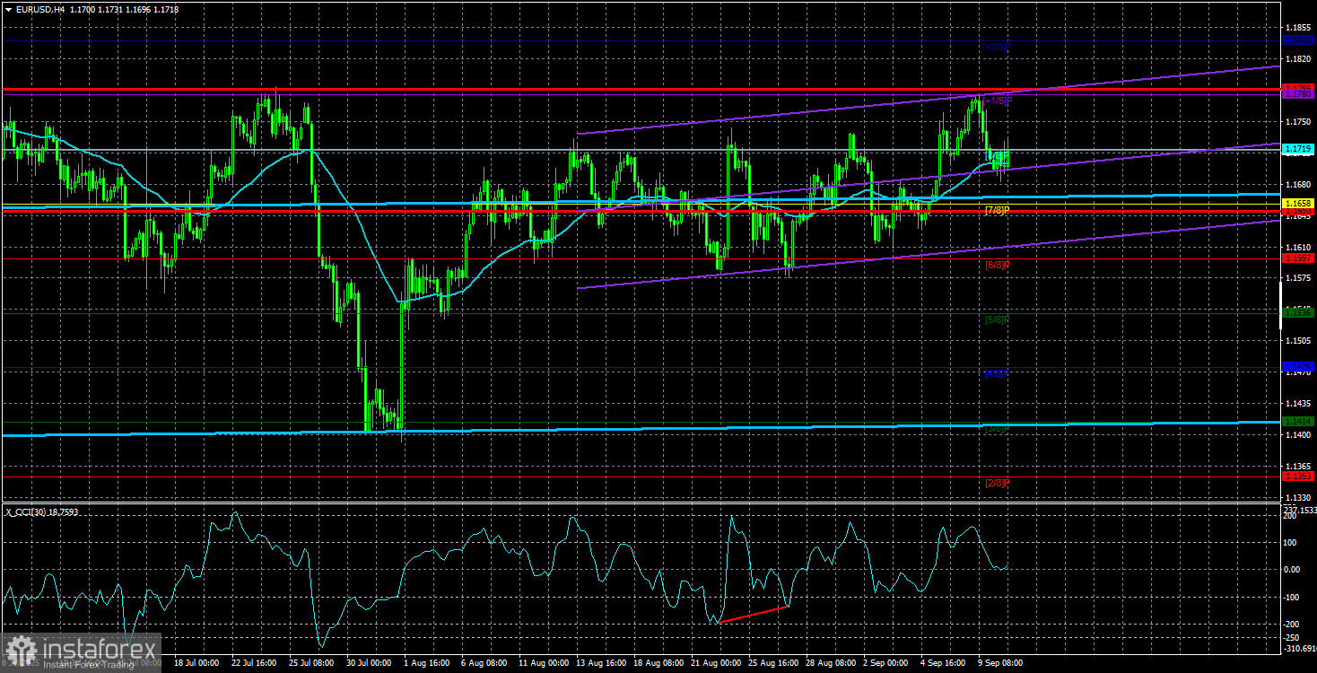This screenshot has height=673, width=1317.
Task: Click the InstaForex gear logo icon
Action: 21,650
